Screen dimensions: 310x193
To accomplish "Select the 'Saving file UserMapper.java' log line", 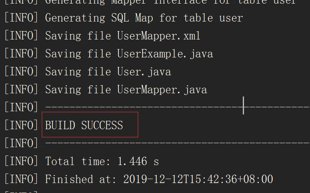I will coord(106,90).
